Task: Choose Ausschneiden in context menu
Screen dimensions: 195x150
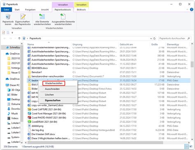Action: [x=52, y=89]
